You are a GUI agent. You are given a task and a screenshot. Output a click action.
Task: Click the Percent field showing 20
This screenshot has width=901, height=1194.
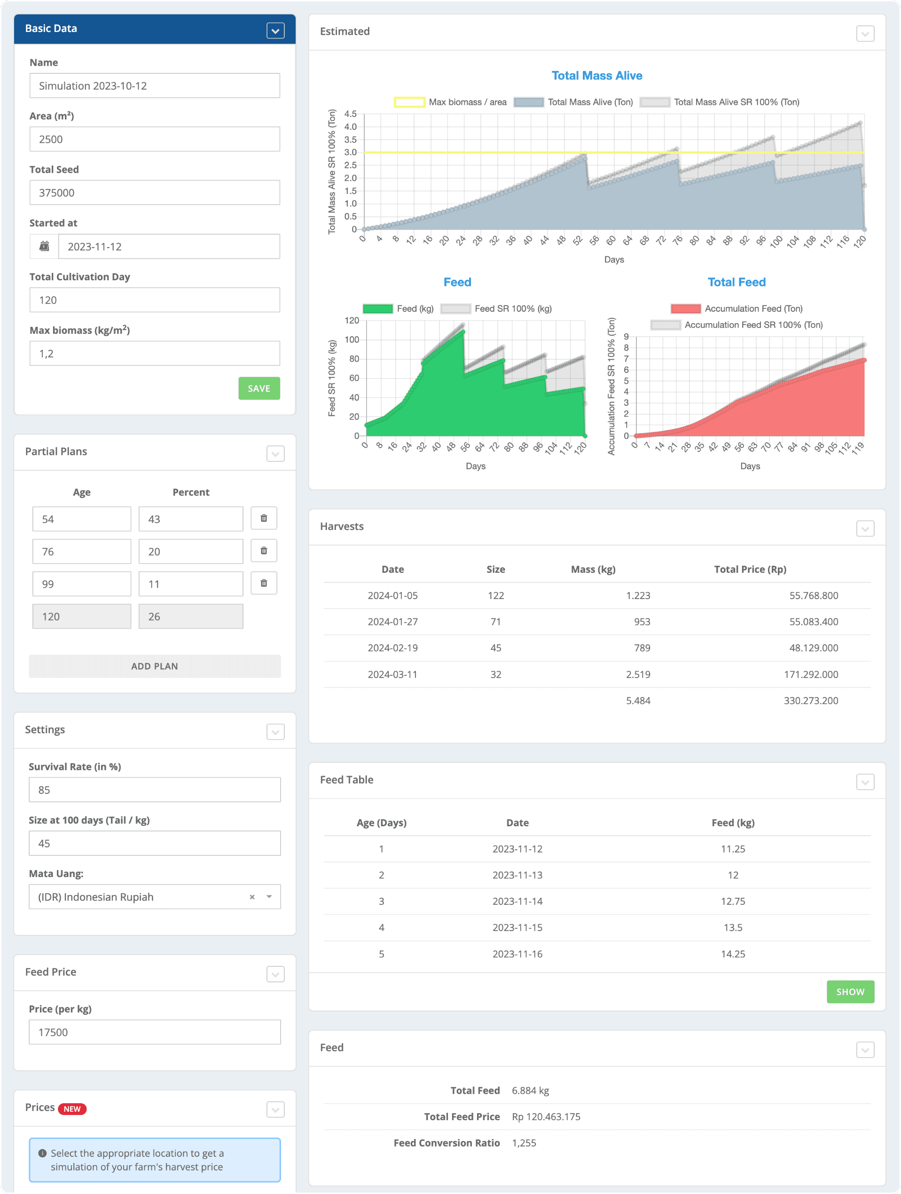coord(190,551)
